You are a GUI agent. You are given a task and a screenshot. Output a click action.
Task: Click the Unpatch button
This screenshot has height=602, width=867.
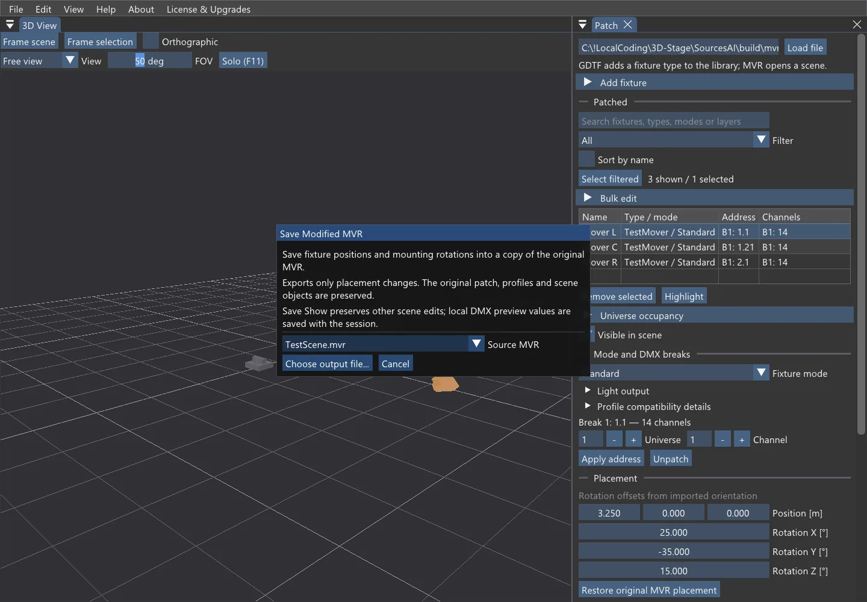click(671, 459)
